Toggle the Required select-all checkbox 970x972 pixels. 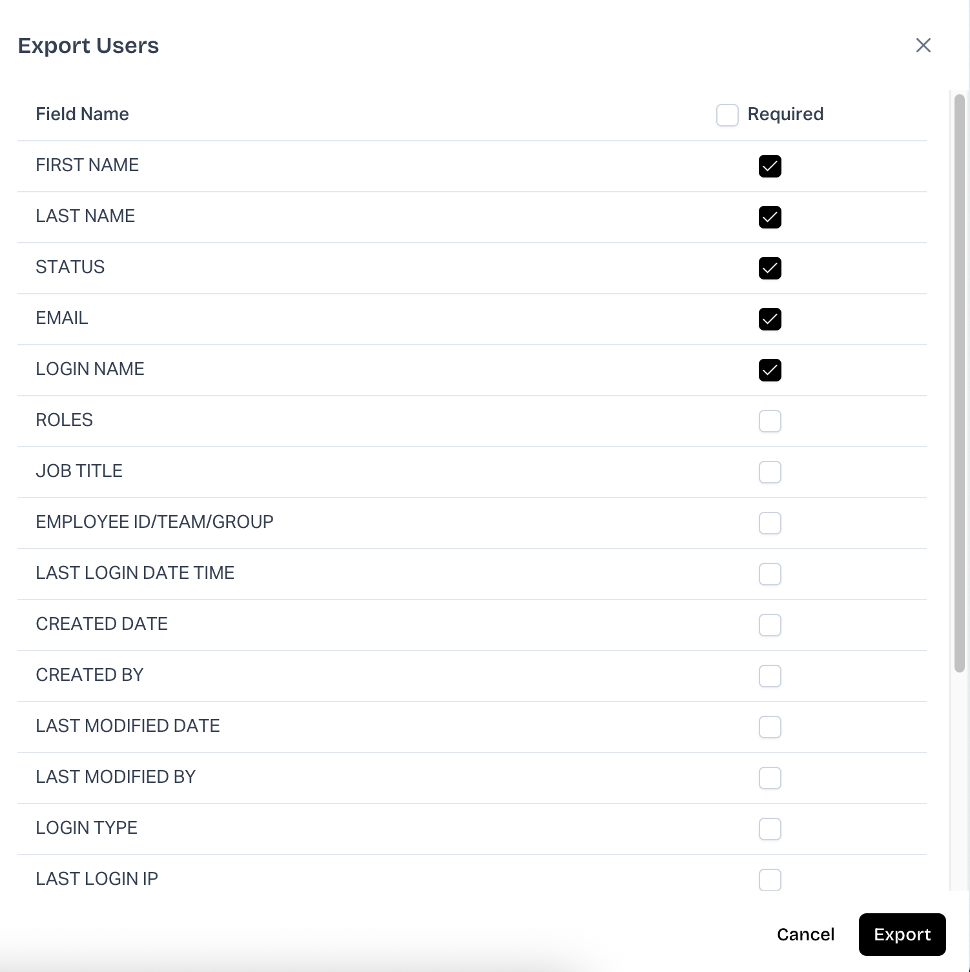pos(727,115)
